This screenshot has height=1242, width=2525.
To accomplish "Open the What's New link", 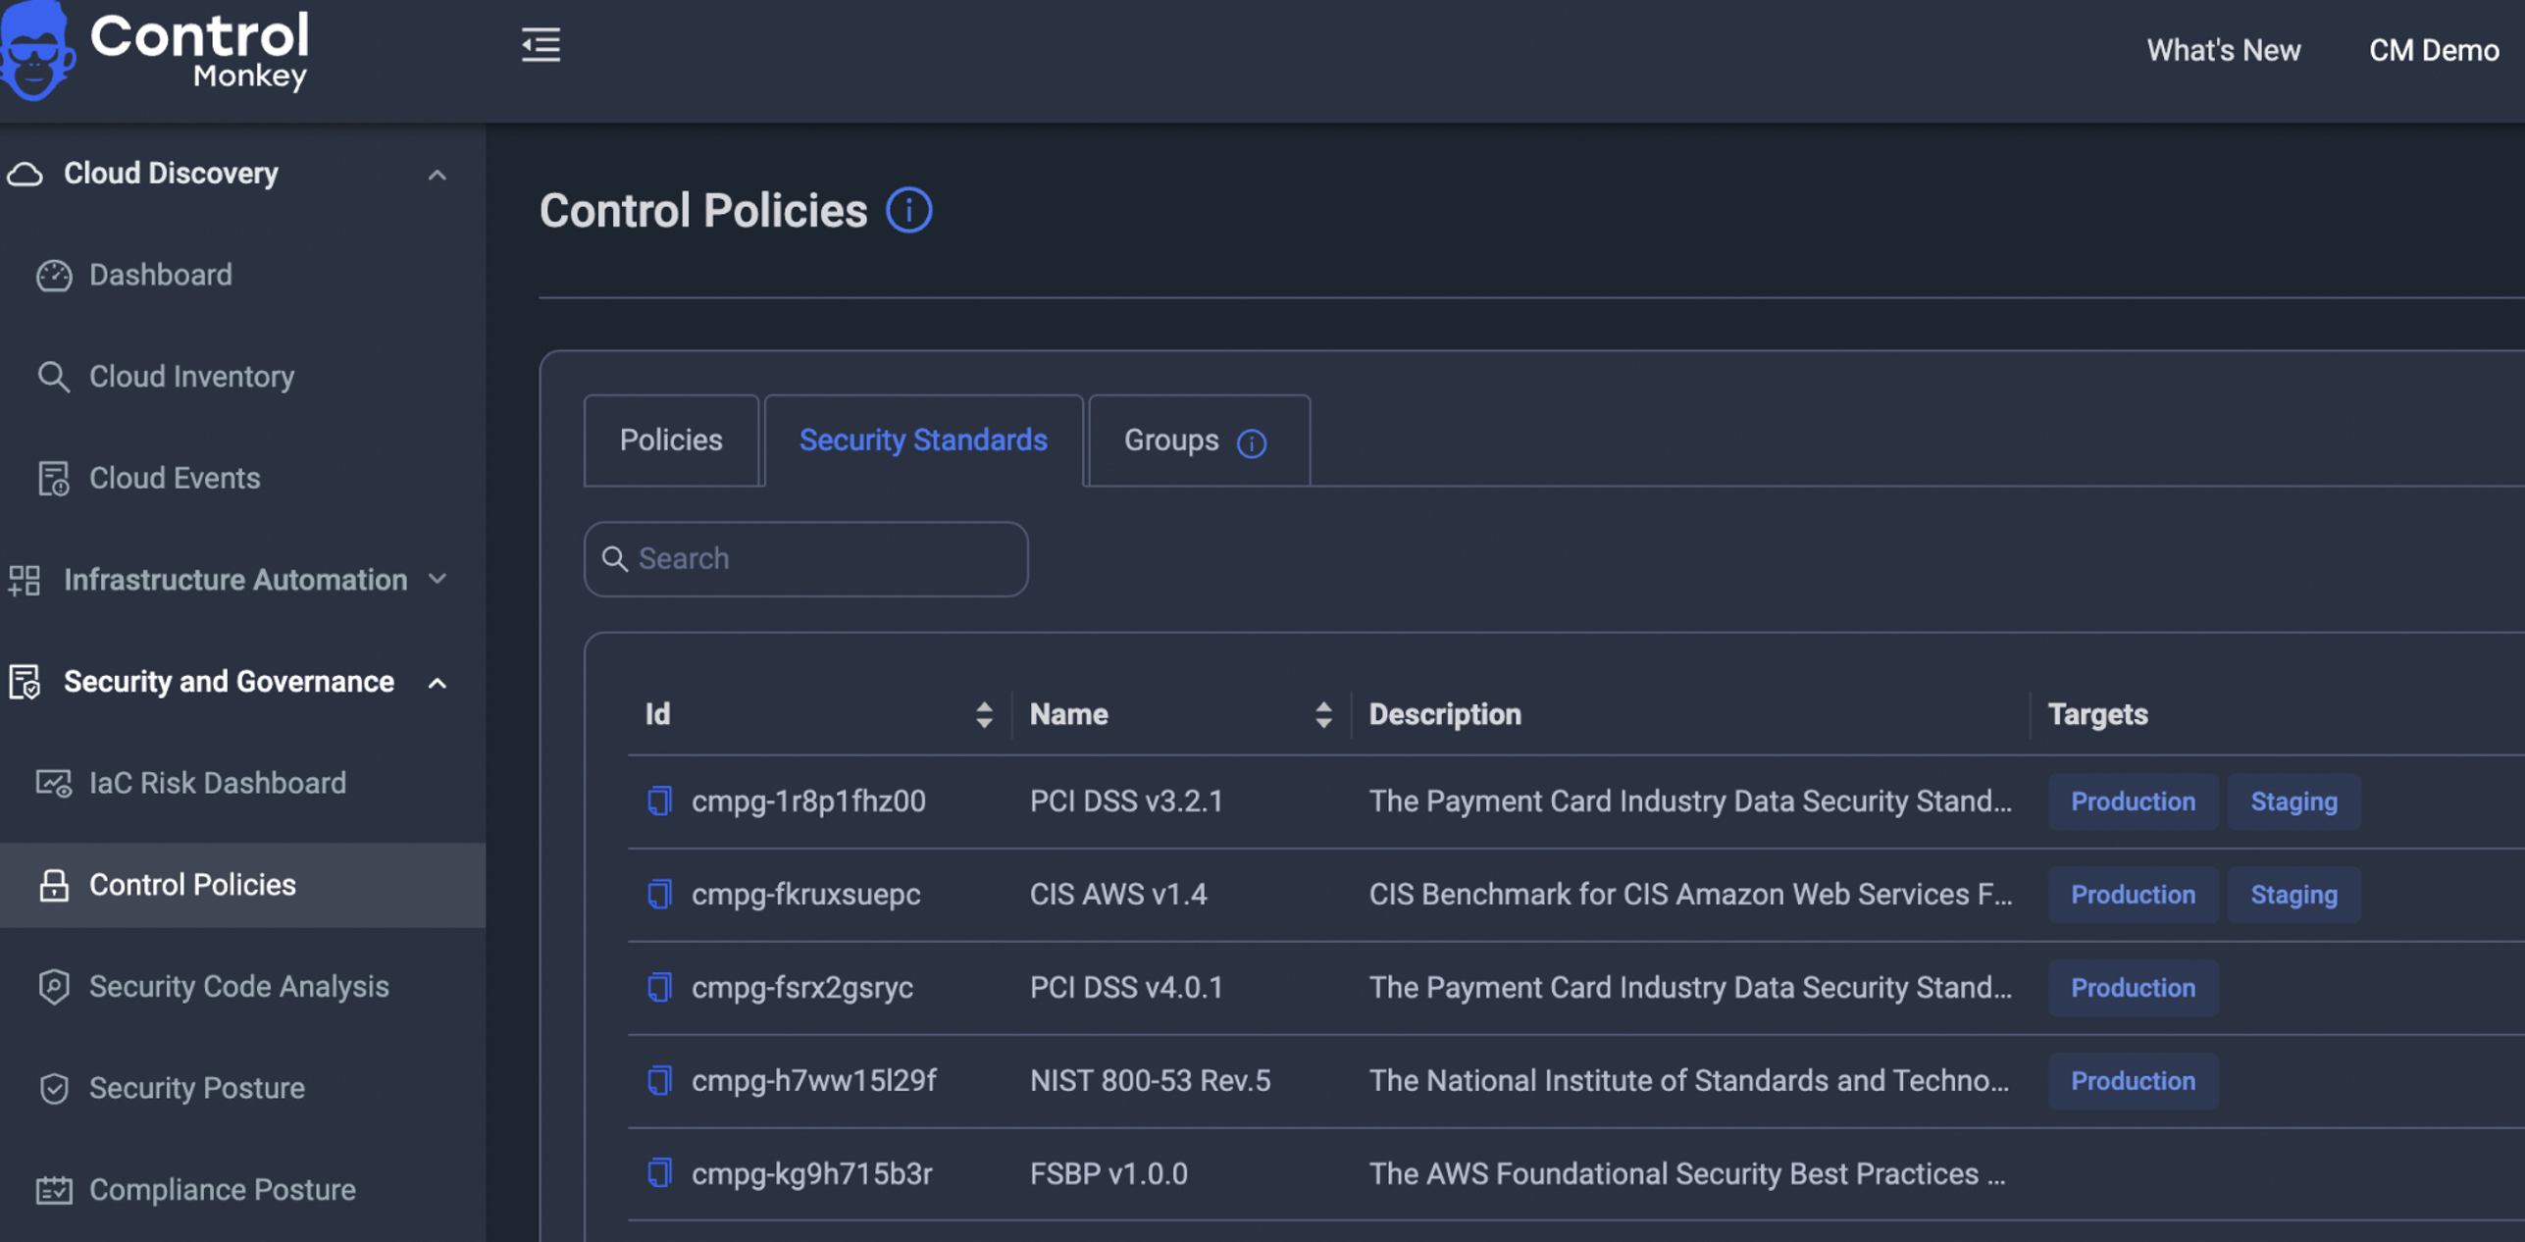I will [2222, 50].
